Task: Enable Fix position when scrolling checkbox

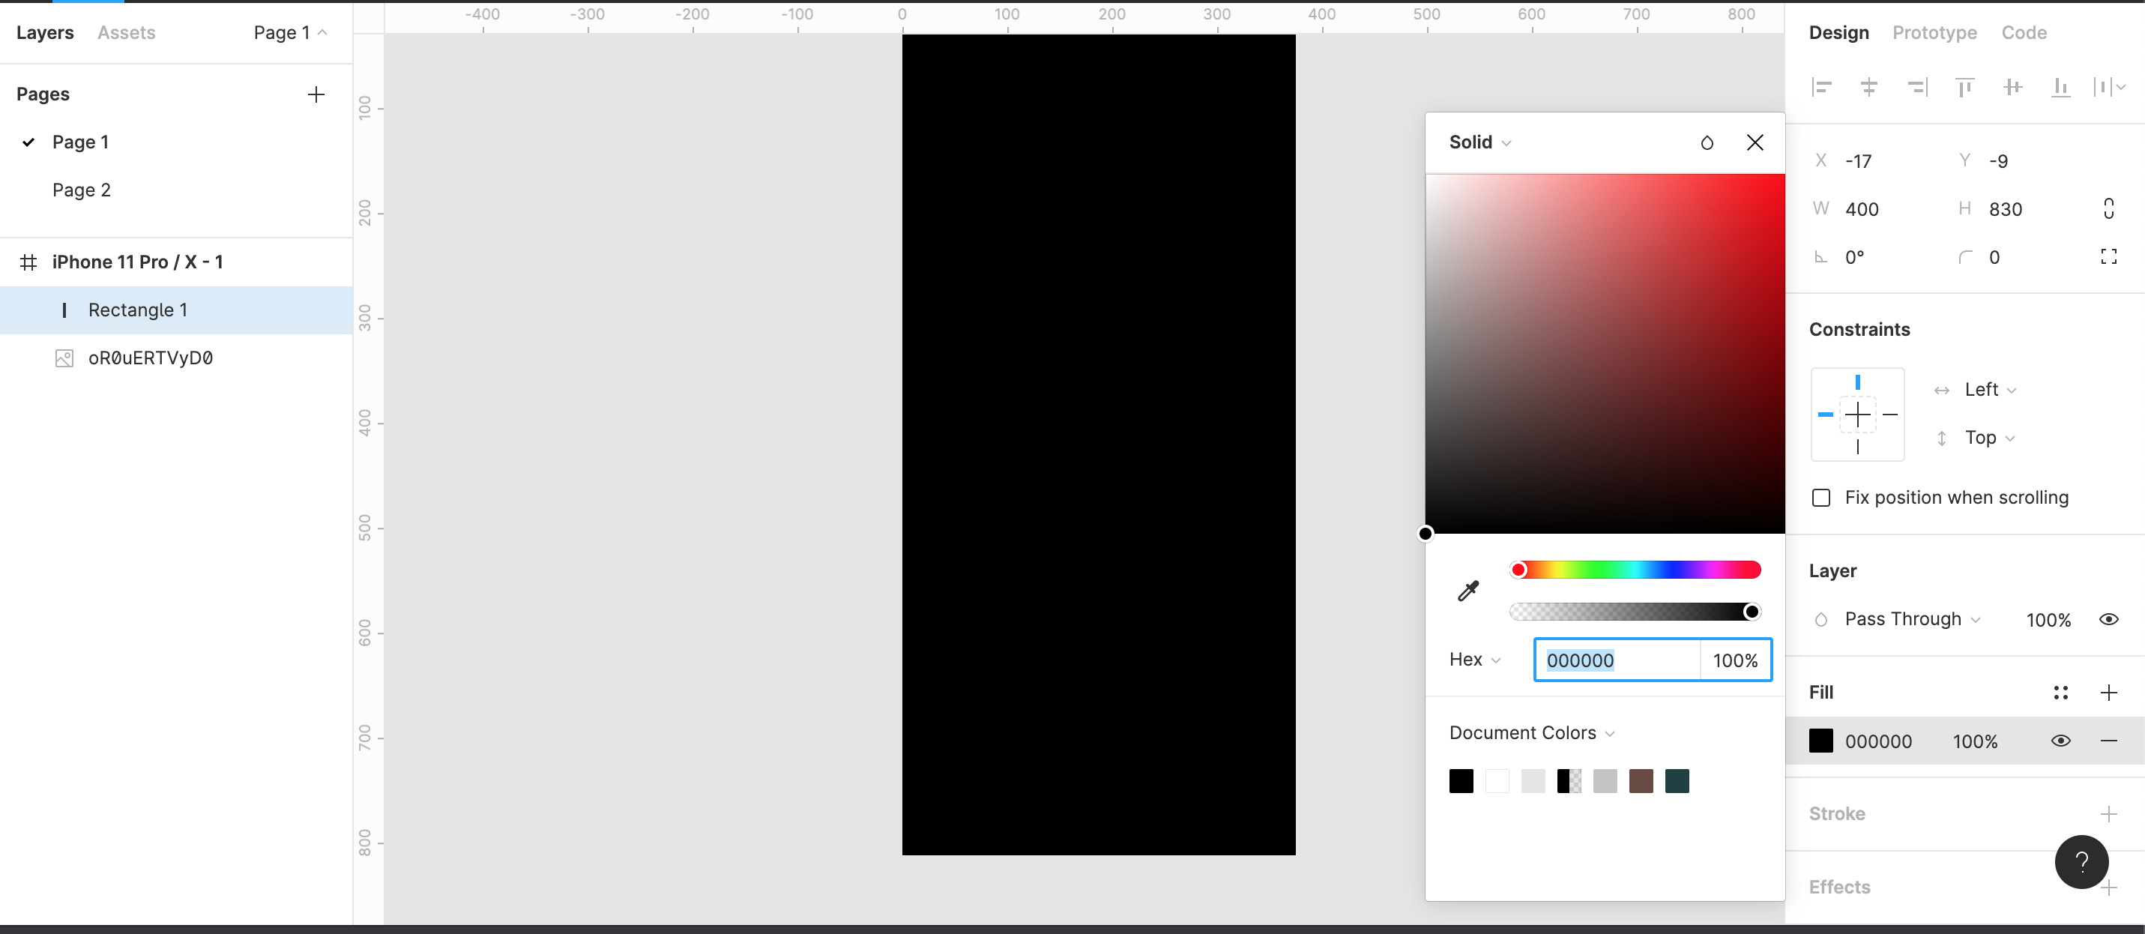Action: (x=1821, y=498)
